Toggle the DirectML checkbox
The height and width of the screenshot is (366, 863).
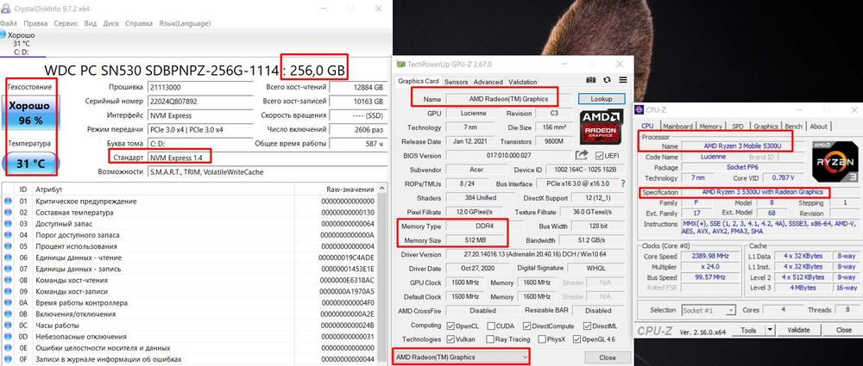coord(587,326)
